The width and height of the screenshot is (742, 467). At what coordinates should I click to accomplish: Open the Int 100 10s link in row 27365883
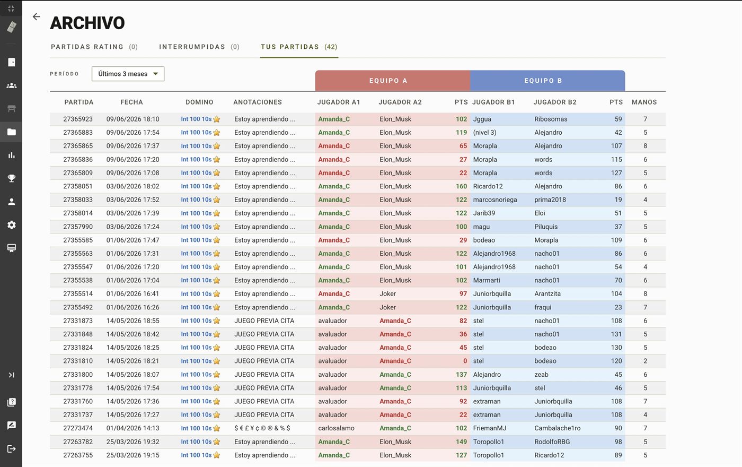(196, 133)
